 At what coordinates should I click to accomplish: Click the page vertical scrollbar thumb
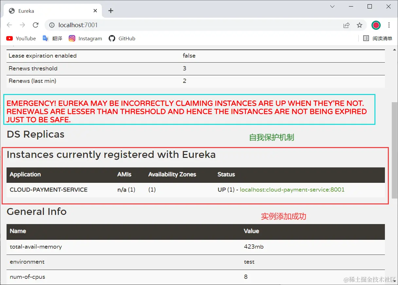click(x=395, y=150)
